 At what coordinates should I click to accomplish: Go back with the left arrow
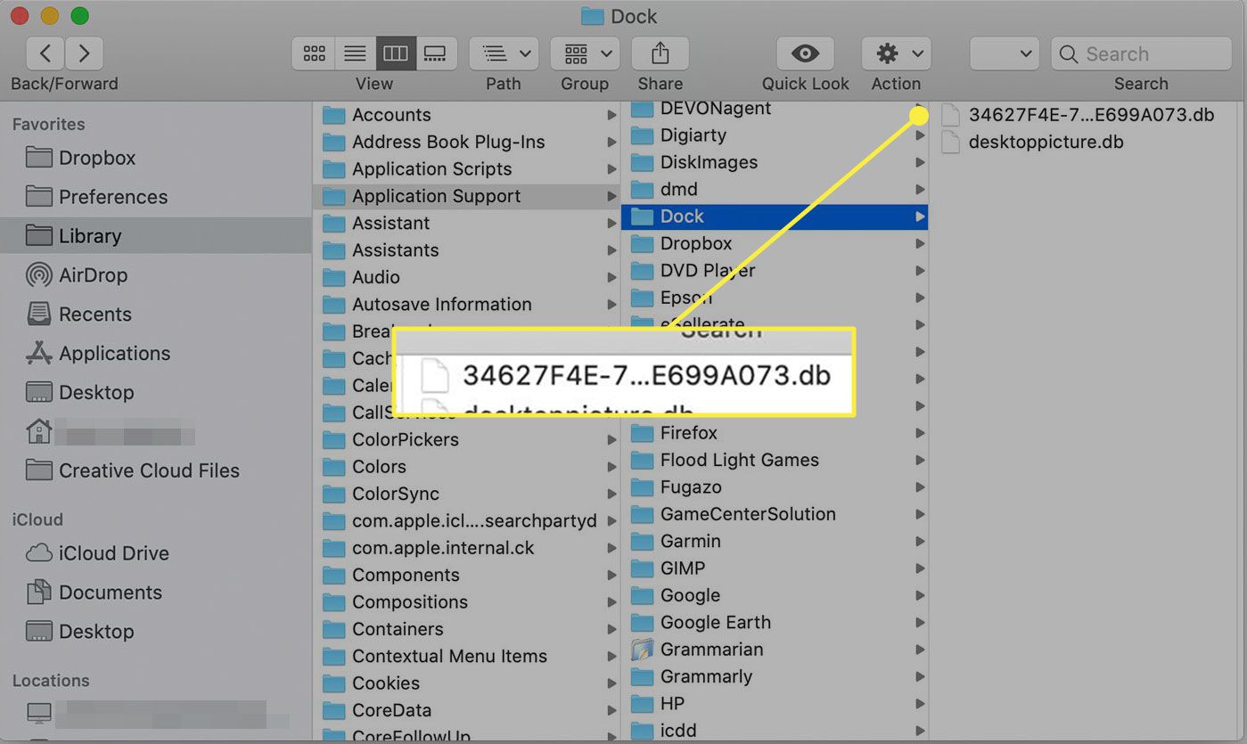pyautogui.click(x=45, y=53)
